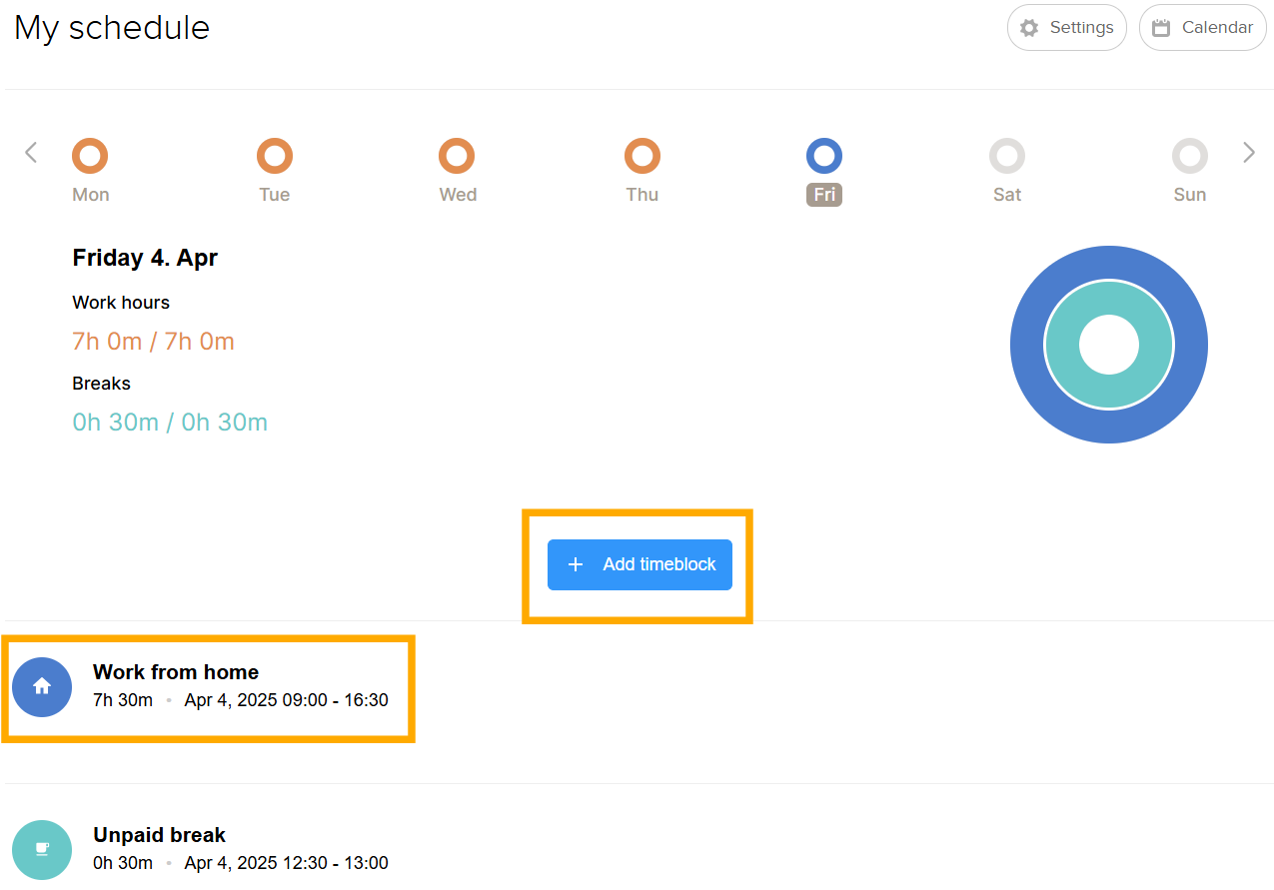Go to next week with right chevron
The width and height of the screenshot is (1274, 890).
coord(1248,153)
